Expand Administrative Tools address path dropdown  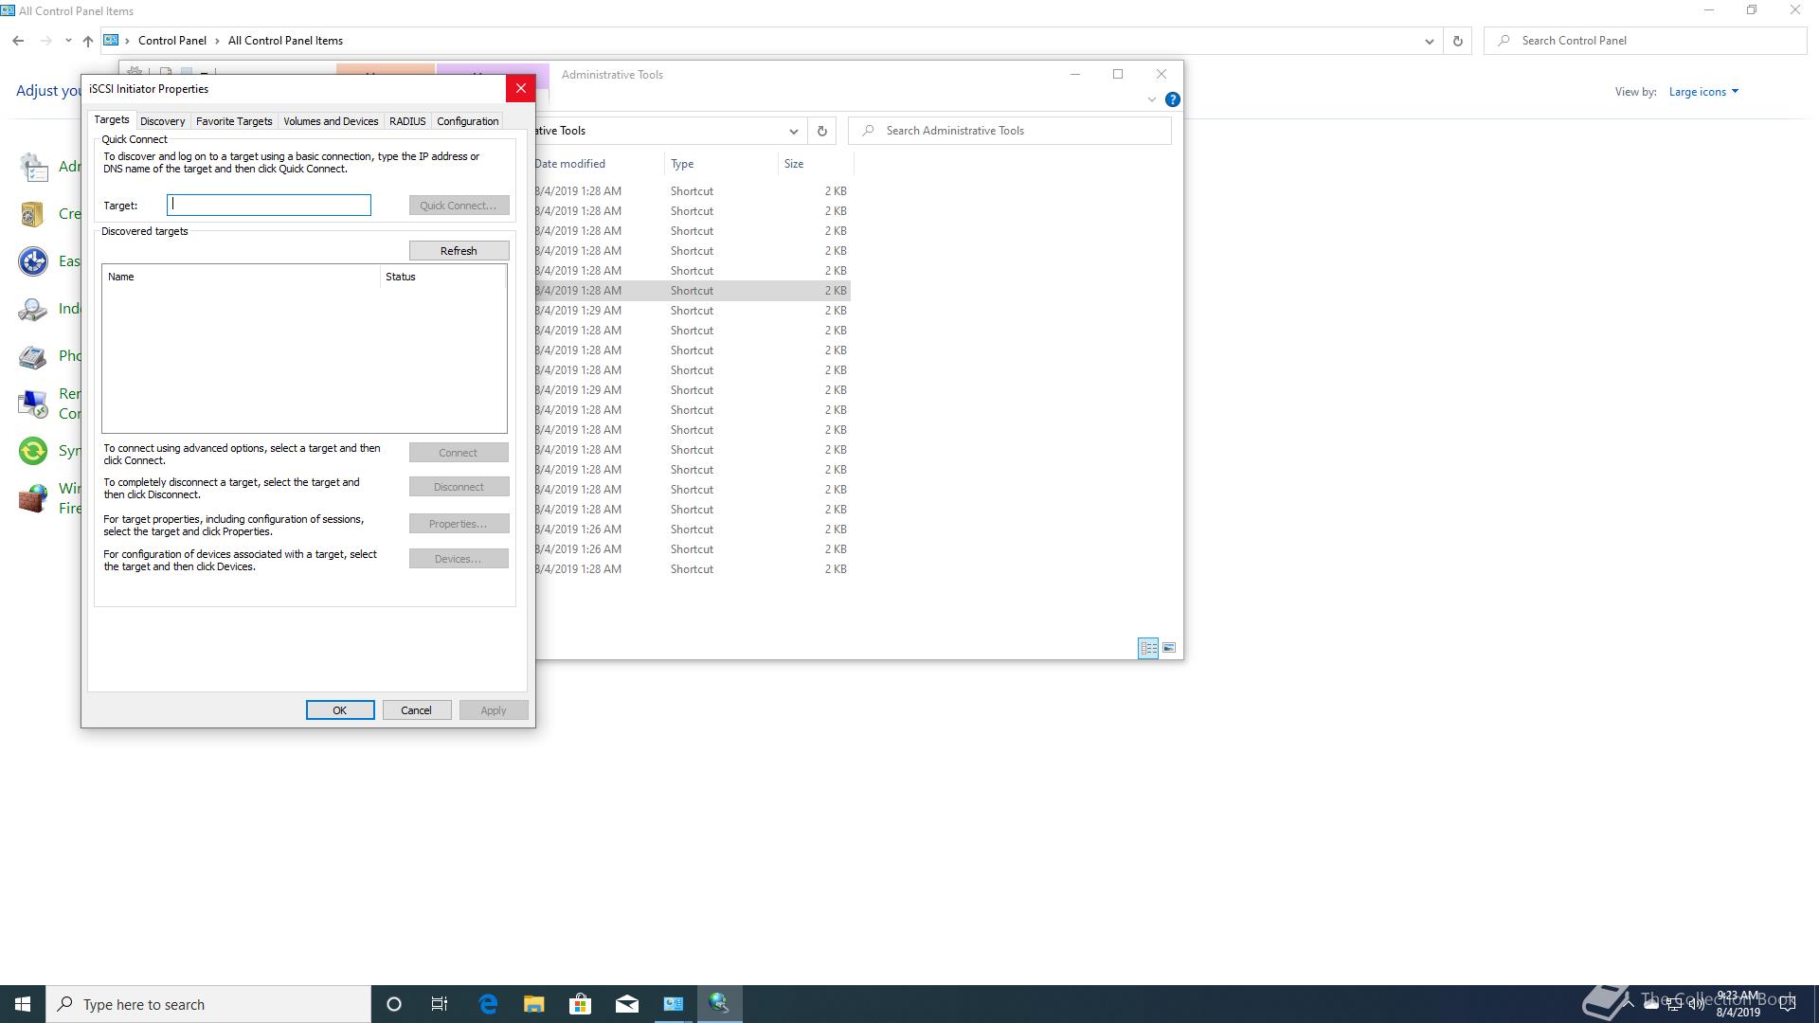[793, 131]
